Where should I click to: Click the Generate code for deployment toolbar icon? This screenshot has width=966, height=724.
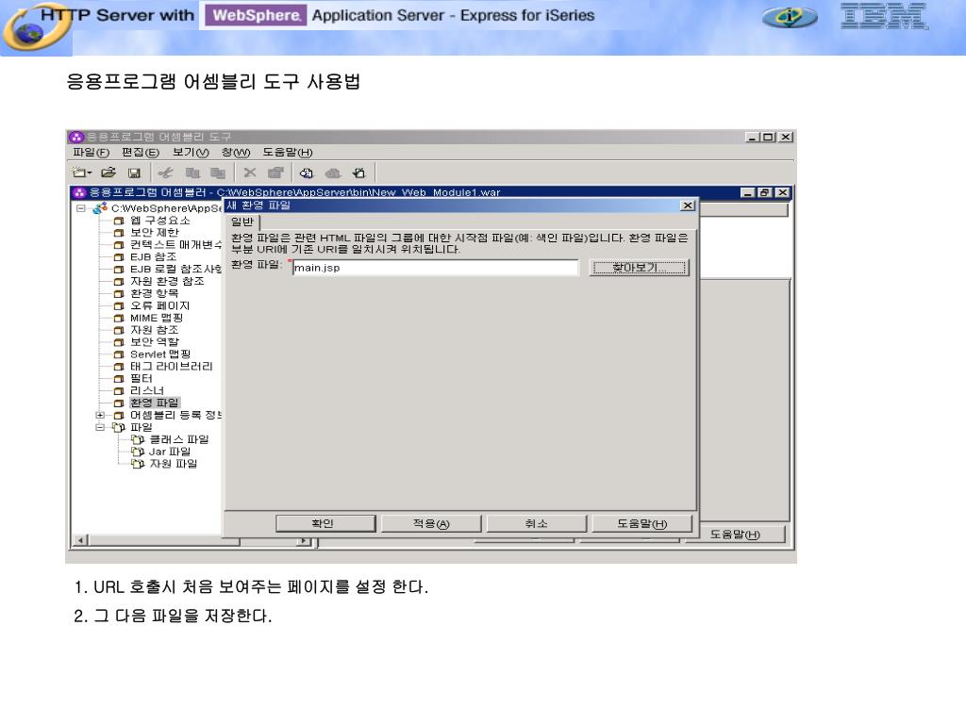point(307,173)
